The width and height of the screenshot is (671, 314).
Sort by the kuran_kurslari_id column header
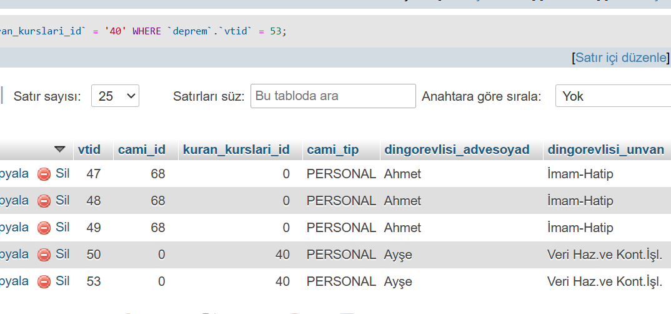pyautogui.click(x=236, y=149)
